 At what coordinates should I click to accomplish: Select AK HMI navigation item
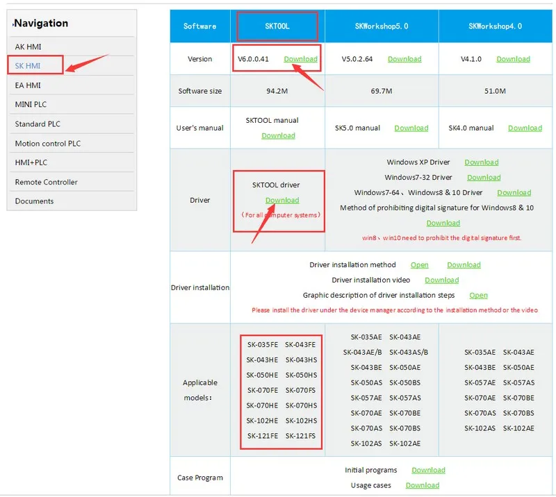pyautogui.click(x=28, y=47)
